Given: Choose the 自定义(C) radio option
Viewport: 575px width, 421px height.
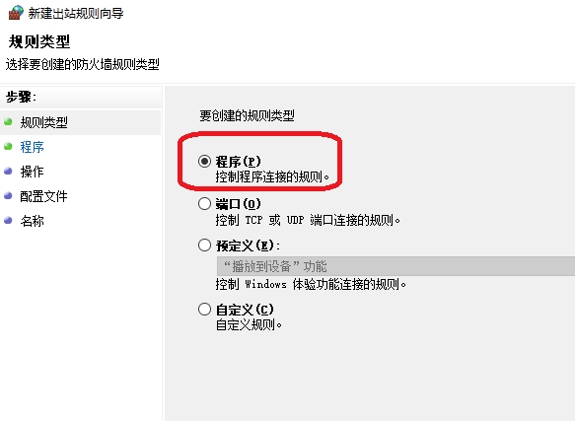Looking at the screenshot, I should point(204,310).
